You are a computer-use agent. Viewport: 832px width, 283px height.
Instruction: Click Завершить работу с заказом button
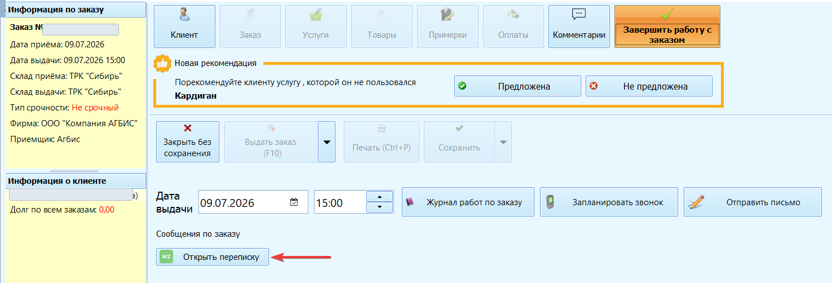tap(667, 26)
